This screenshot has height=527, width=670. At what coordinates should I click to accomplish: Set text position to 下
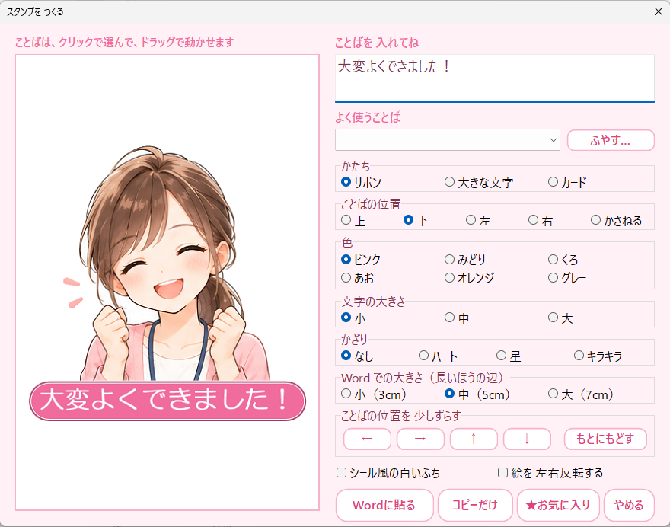416,221
